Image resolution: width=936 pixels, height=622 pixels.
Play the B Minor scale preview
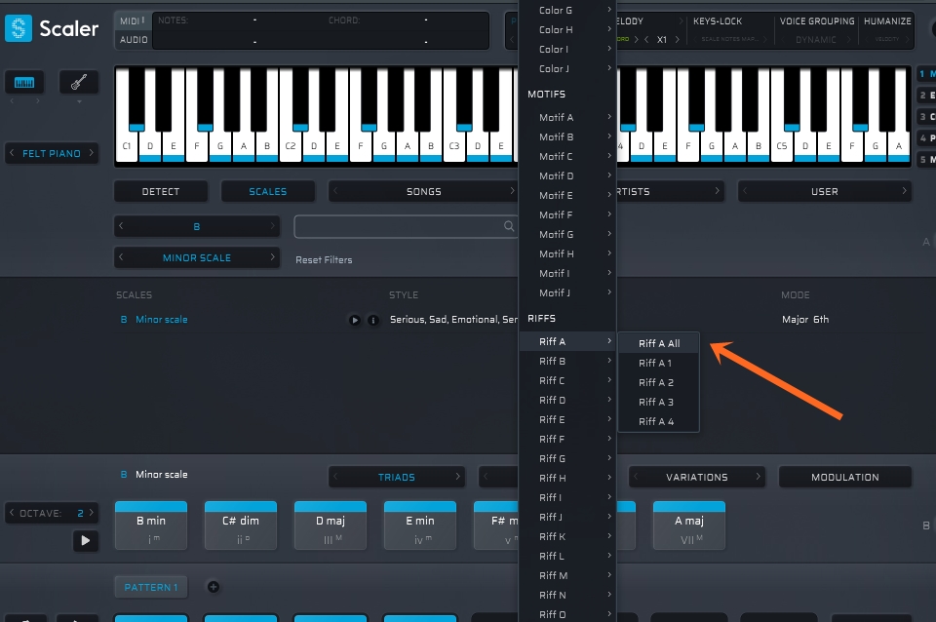355,320
